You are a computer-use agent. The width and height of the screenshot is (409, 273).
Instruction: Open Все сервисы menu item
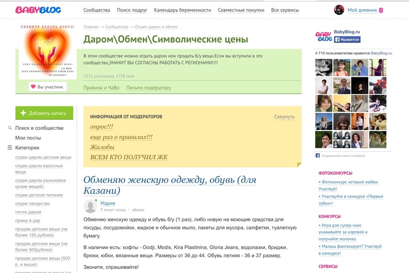pyautogui.click(x=285, y=10)
